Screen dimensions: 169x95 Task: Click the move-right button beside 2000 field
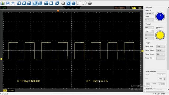tap(163, 84)
